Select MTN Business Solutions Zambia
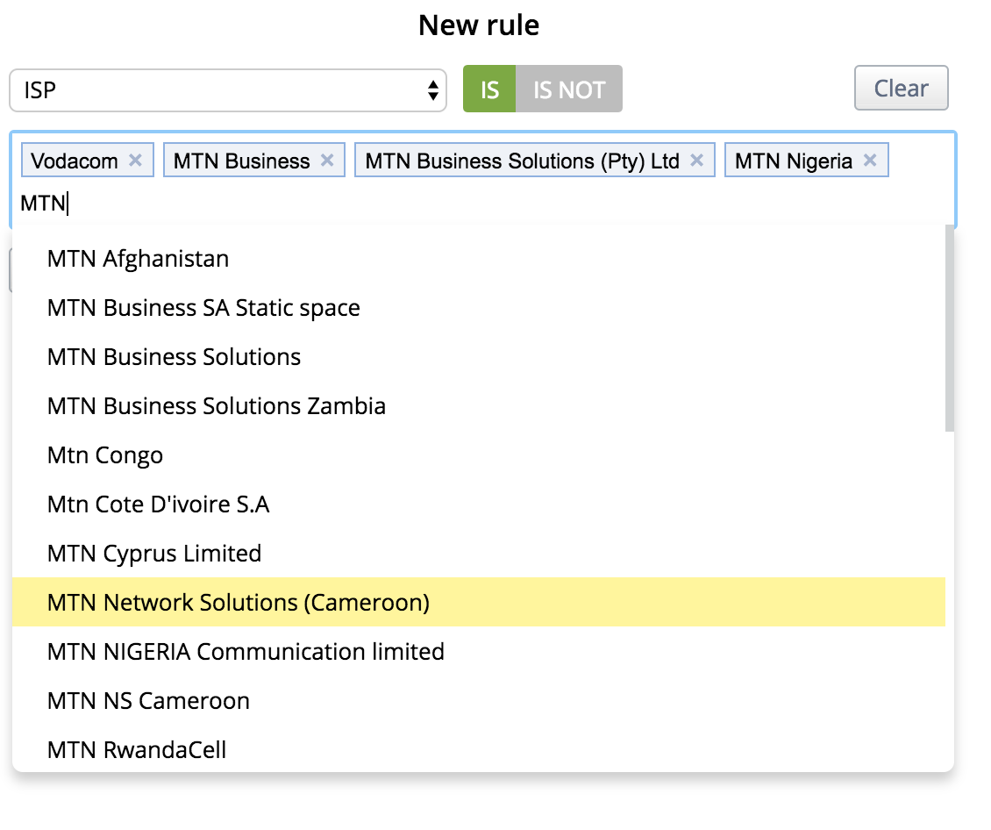The width and height of the screenshot is (991, 830). pyautogui.click(x=479, y=406)
